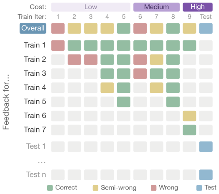Screen dimensions: 219x194
Task: Click the blue Overall cell under Test
Action: click(206, 28)
